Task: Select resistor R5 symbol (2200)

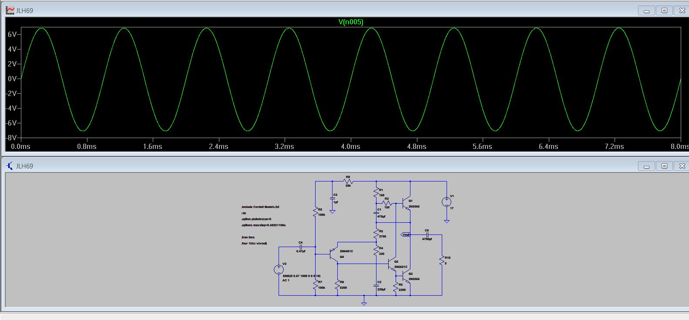Action: (396, 287)
